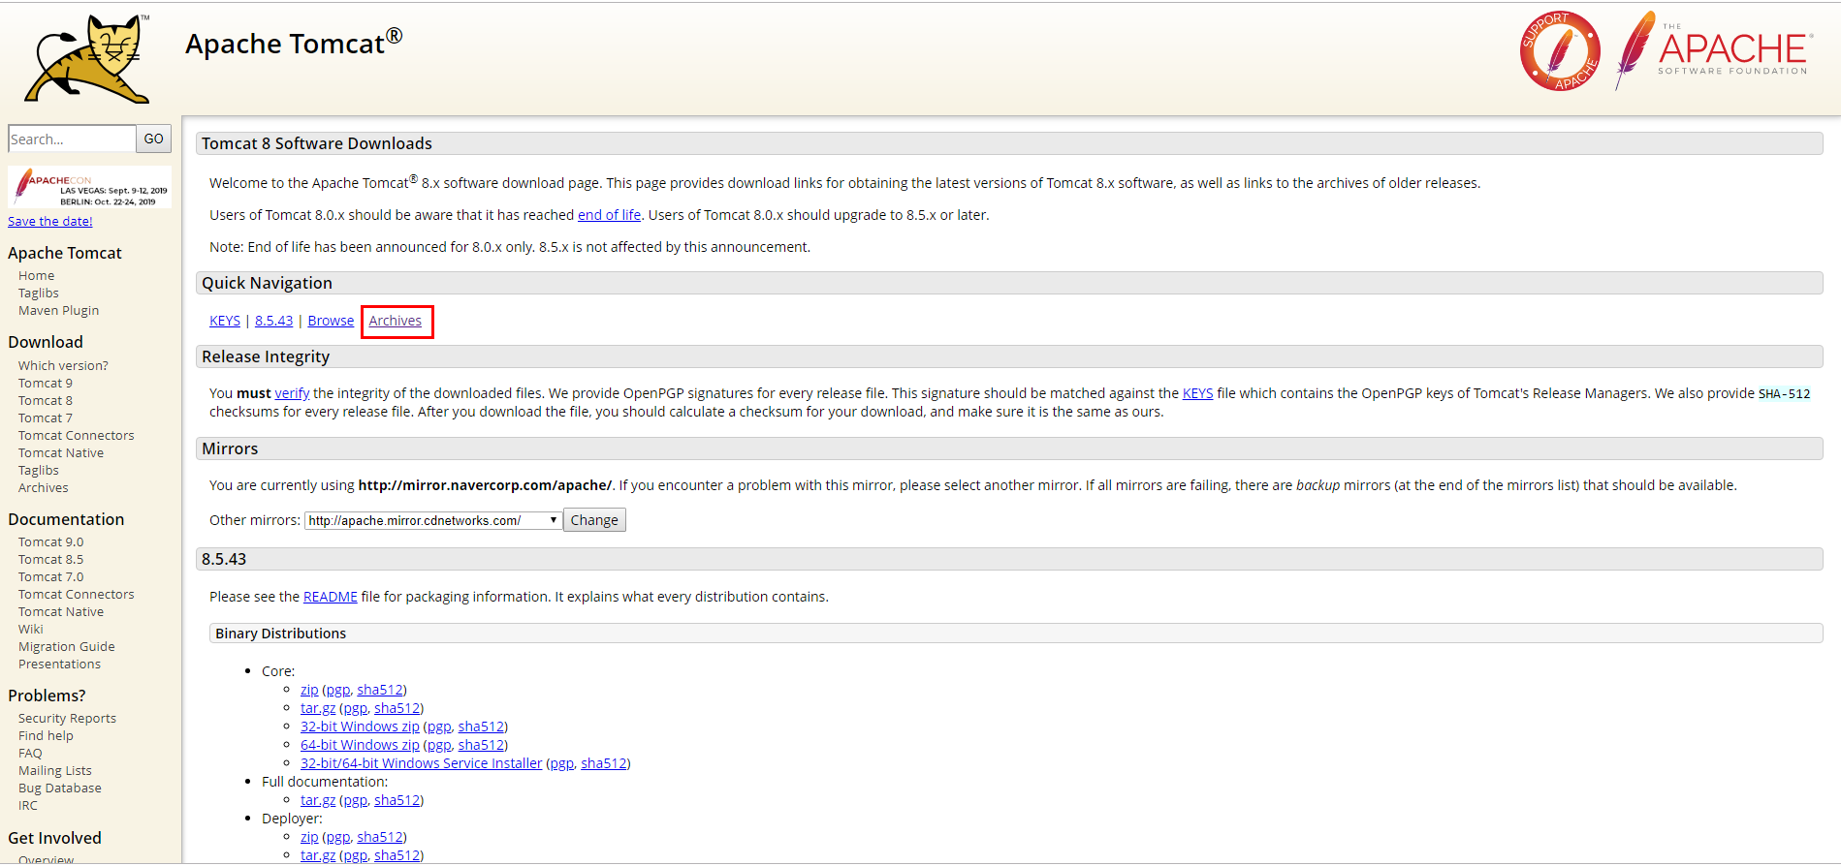Click the Tomcat cat logo
Image resolution: width=1841 pixels, height=866 pixels.
pos(87,58)
